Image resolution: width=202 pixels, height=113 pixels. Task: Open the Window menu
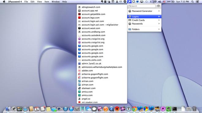click(56, 2)
